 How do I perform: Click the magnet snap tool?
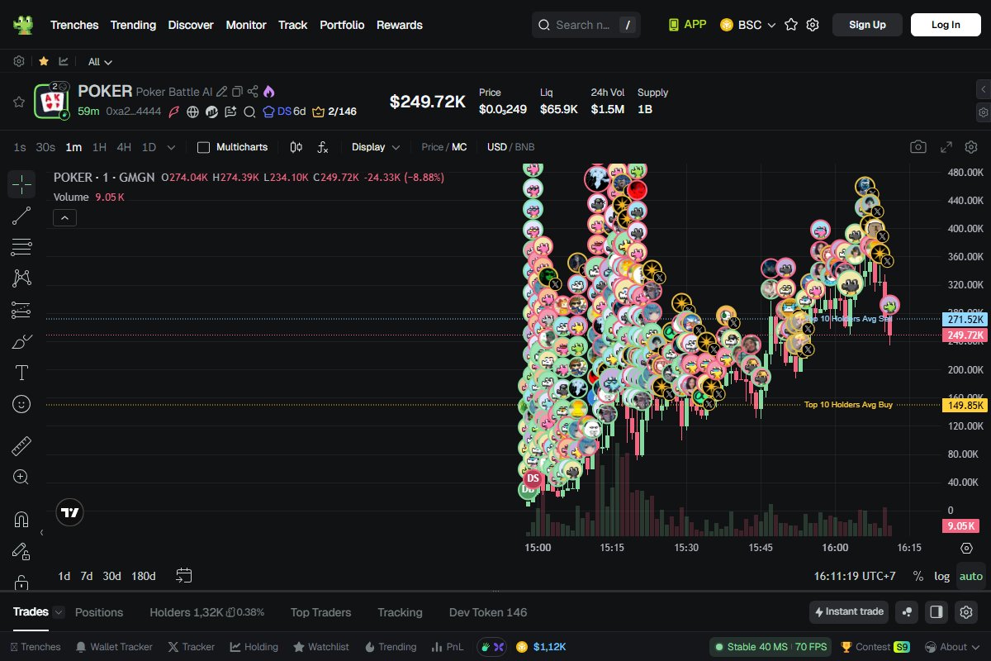click(21, 520)
